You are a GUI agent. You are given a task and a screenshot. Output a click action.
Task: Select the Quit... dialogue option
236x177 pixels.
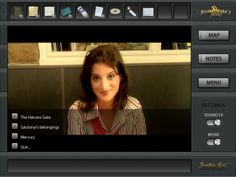25,147
